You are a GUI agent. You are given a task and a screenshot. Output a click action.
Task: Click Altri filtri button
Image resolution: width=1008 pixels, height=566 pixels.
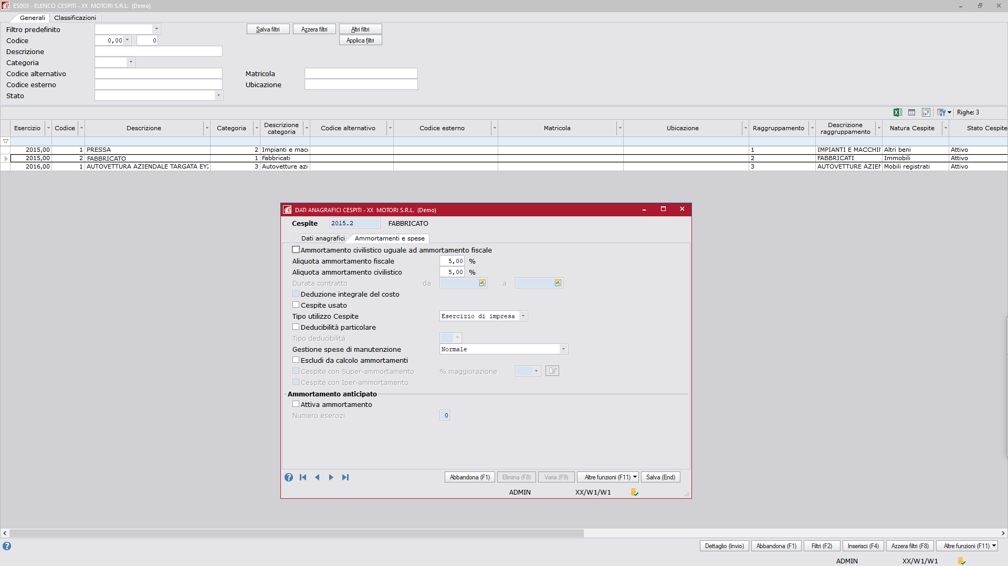360,29
